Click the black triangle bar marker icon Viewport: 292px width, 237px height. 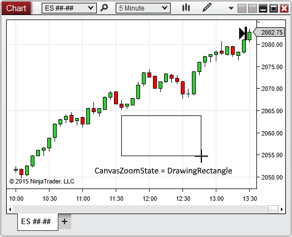[243, 33]
